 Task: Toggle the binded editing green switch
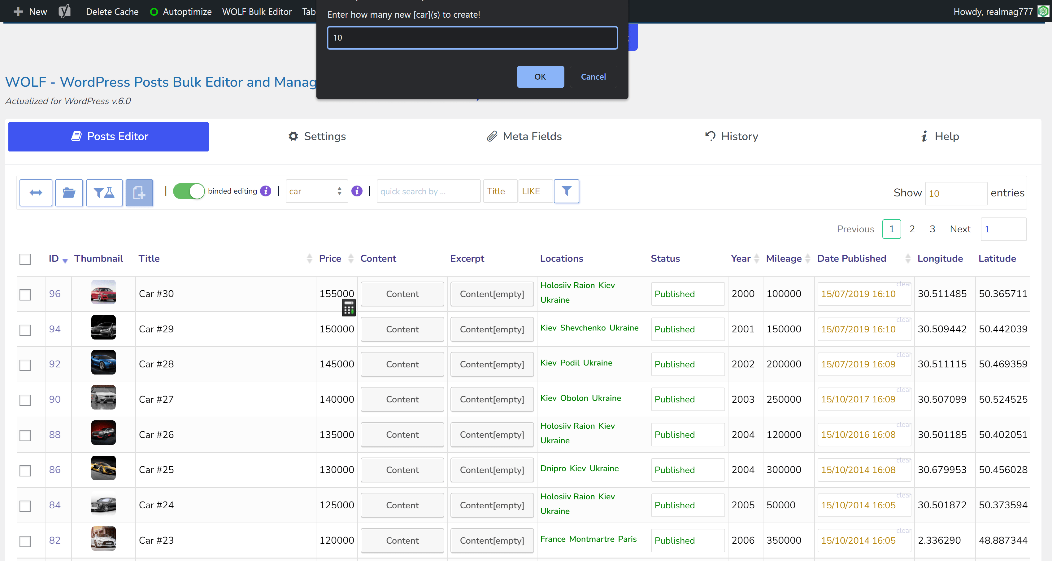click(189, 191)
